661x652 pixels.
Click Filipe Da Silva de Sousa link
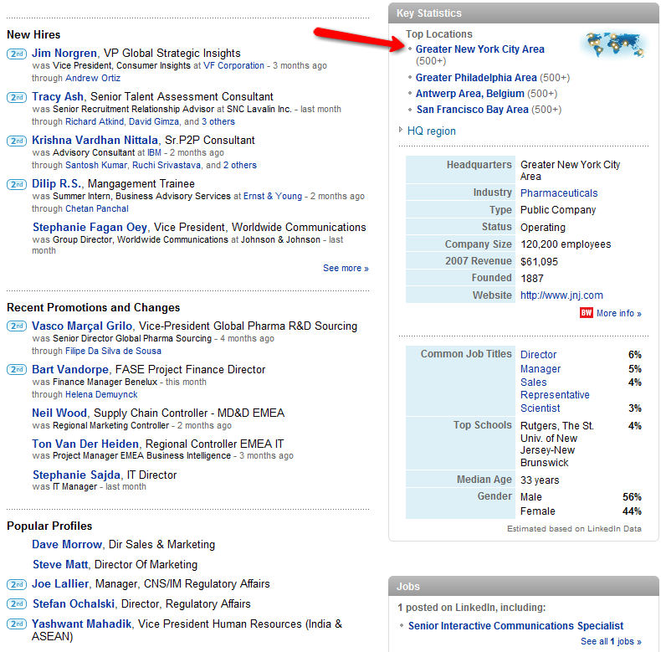113,351
